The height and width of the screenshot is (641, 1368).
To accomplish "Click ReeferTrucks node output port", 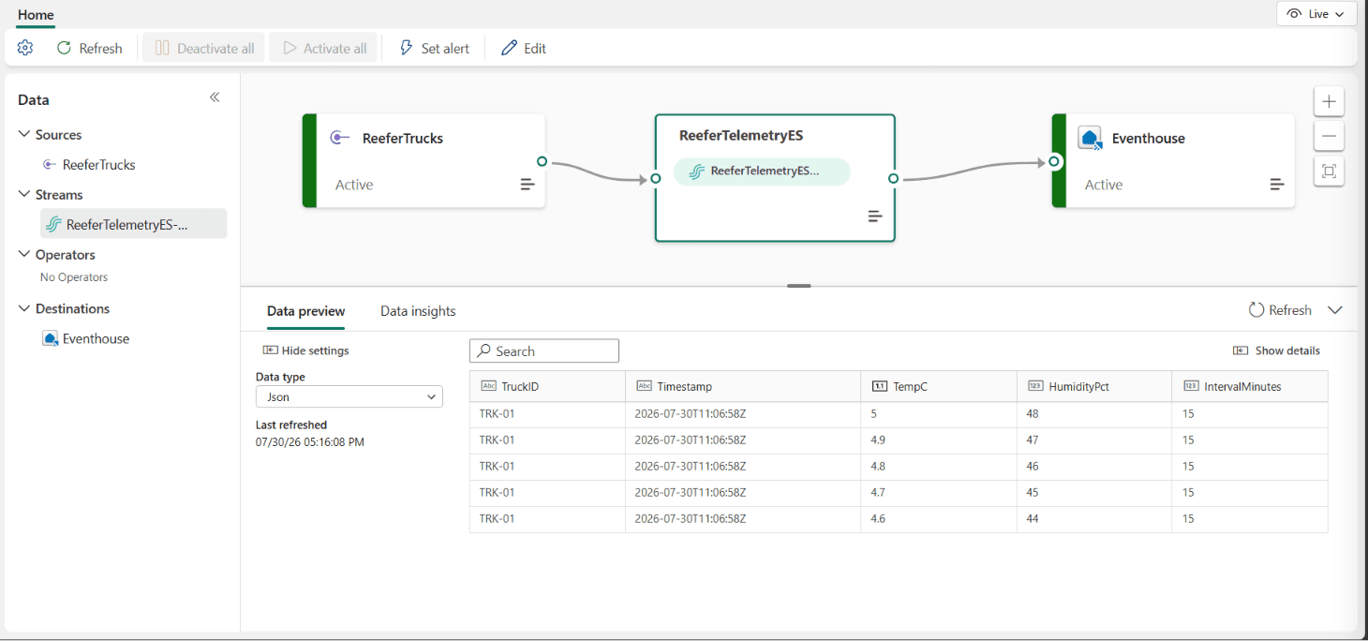I will pos(543,162).
